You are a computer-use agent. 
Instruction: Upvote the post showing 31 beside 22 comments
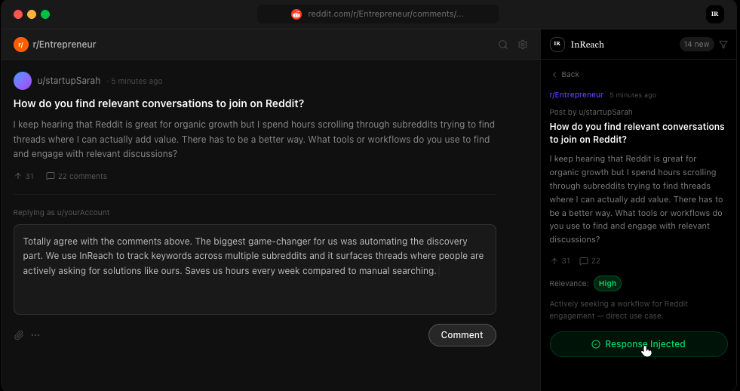click(x=18, y=176)
